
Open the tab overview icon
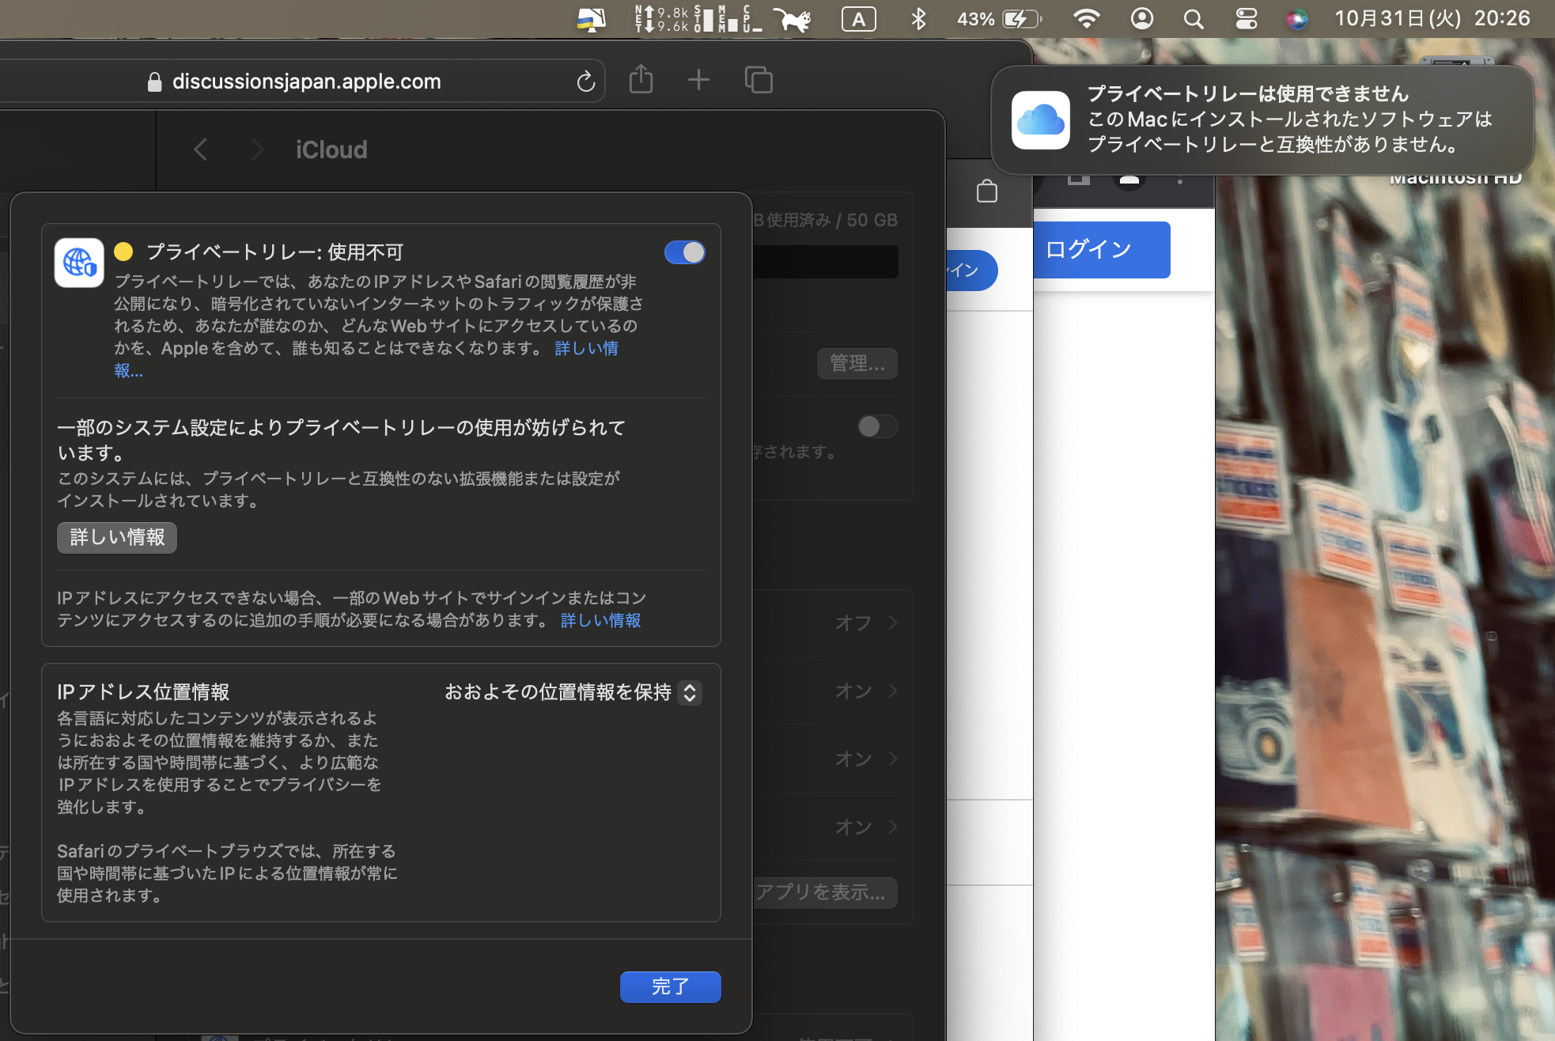click(x=758, y=80)
